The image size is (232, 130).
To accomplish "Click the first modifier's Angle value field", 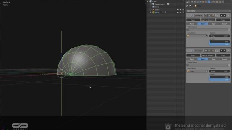I will pyautogui.click(x=219, y=36).
